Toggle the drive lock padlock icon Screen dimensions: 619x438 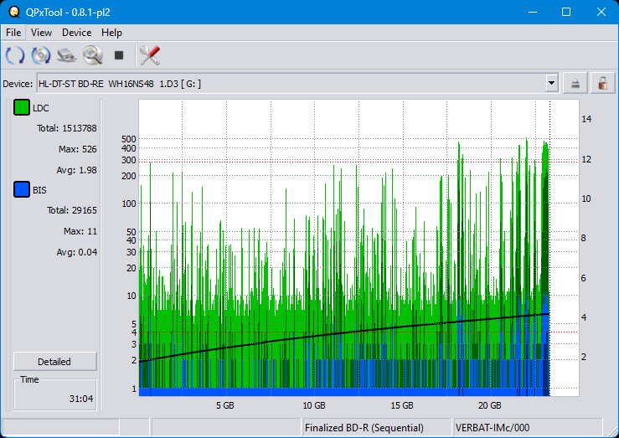pyautogui.click(x=601, y=83)
